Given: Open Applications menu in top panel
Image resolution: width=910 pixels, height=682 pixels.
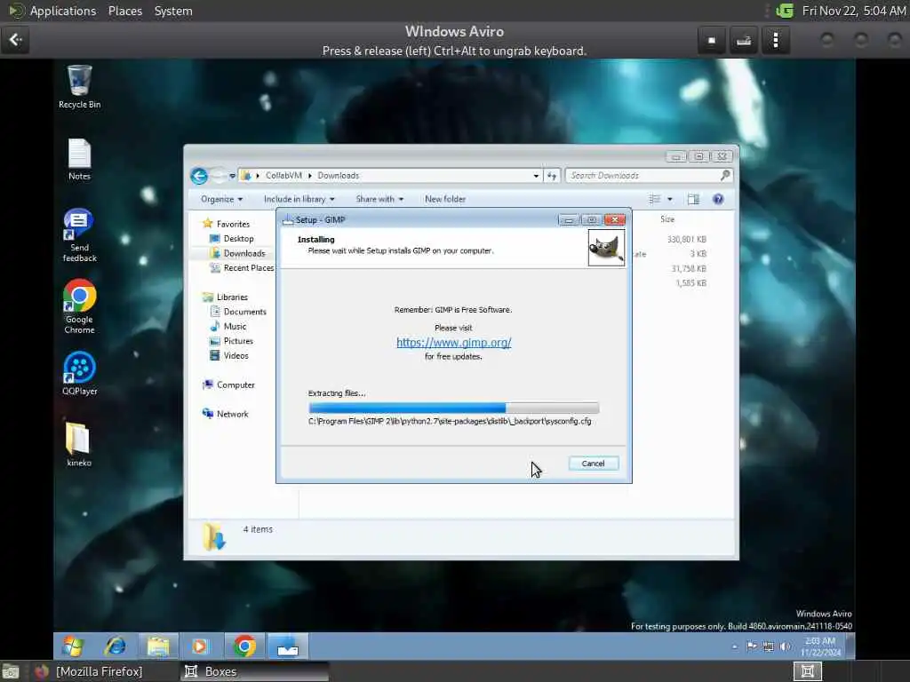Looking at the screenshot, I should coord(63,11).
